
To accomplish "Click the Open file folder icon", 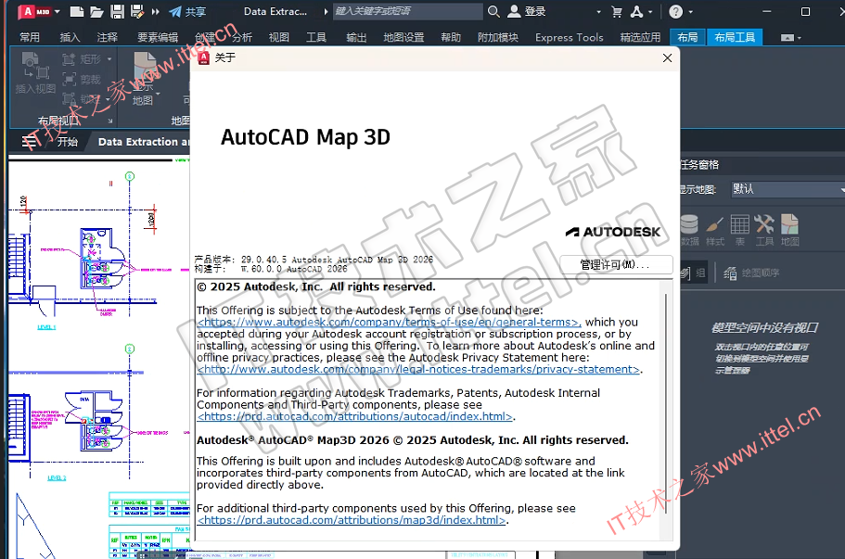I will (96, 11).
